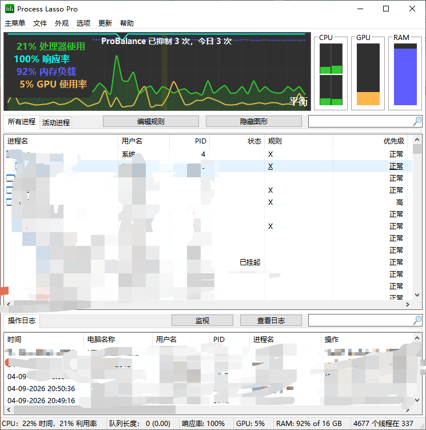Click the GPU: 5% status bar entry
Viewport: 426px width, 430px height.
point(250,423)
